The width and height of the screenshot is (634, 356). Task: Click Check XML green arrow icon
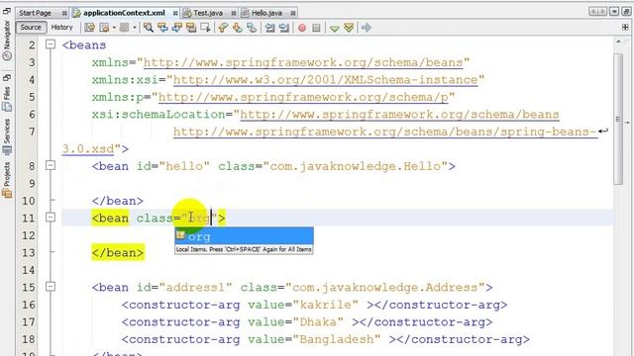coord(335,28)
